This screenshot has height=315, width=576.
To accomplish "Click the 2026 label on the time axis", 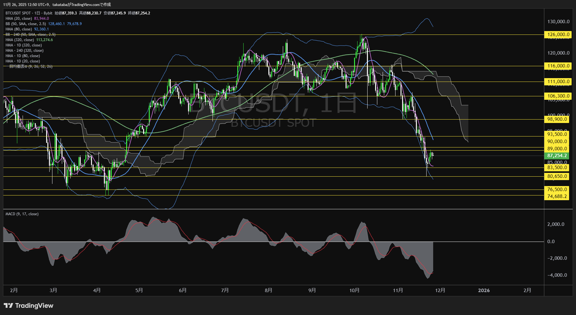I will pos(484,291).
